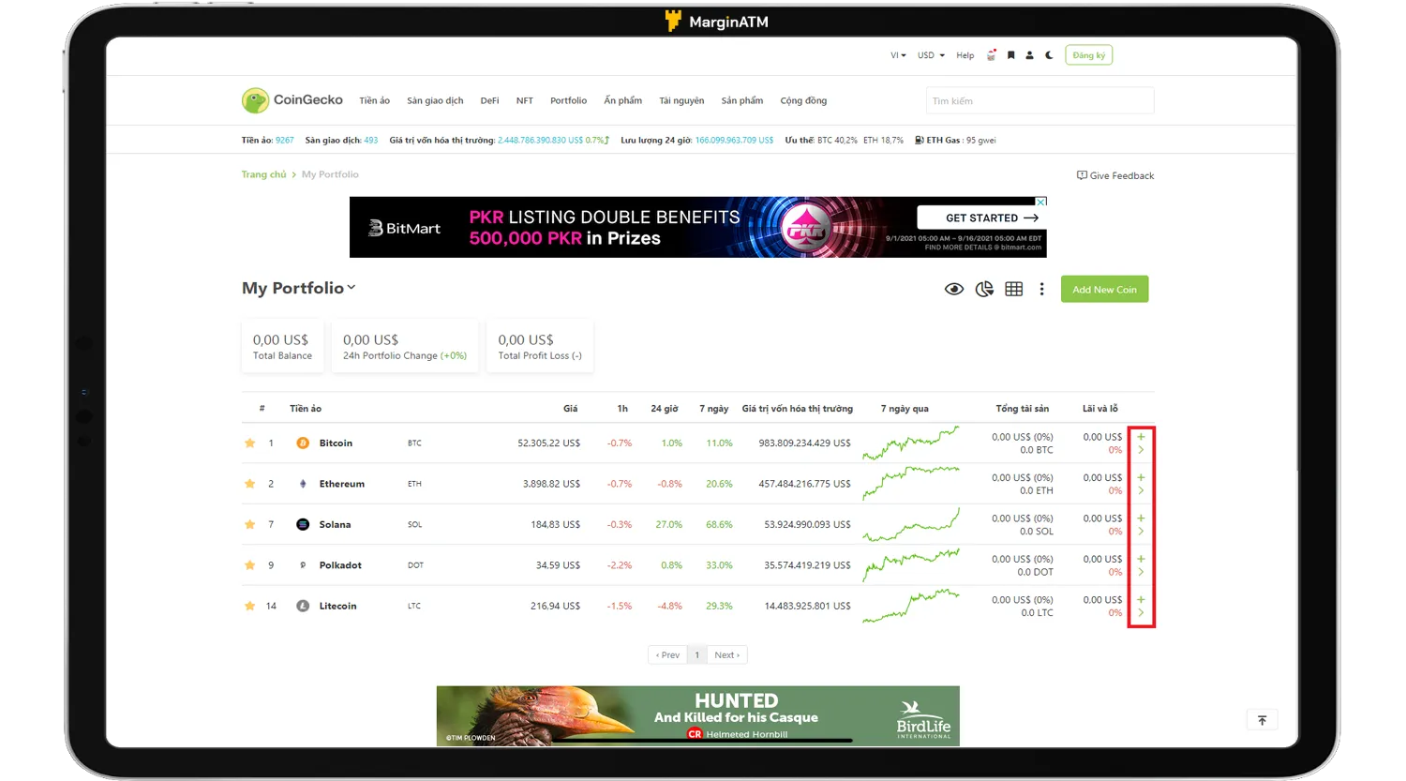This screenshot has height=781, width=1406.
Task: Open the Sản phẩm menu
Action: pos(742,100)
